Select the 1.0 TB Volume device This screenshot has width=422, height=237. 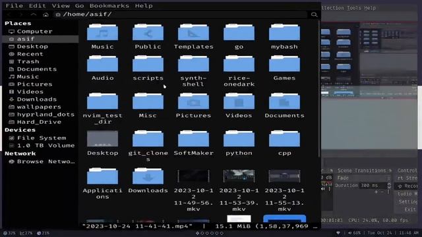point(40,145)
